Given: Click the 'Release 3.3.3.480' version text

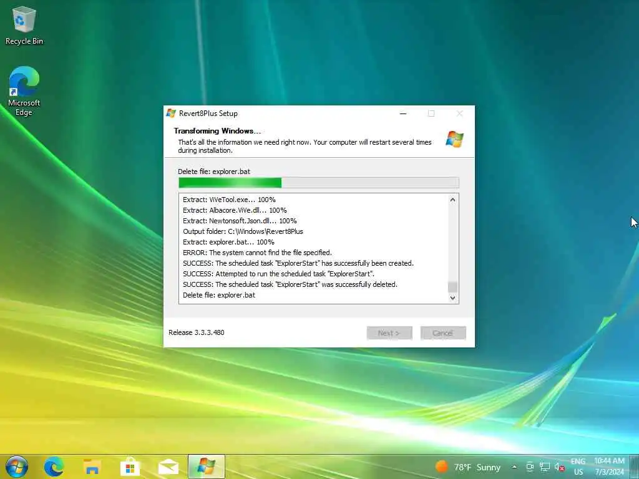Looking at the screenshot, I should (x=197, y=332).
